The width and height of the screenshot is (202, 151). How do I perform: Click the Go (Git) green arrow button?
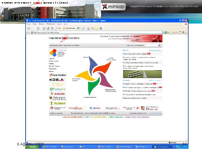167,32
